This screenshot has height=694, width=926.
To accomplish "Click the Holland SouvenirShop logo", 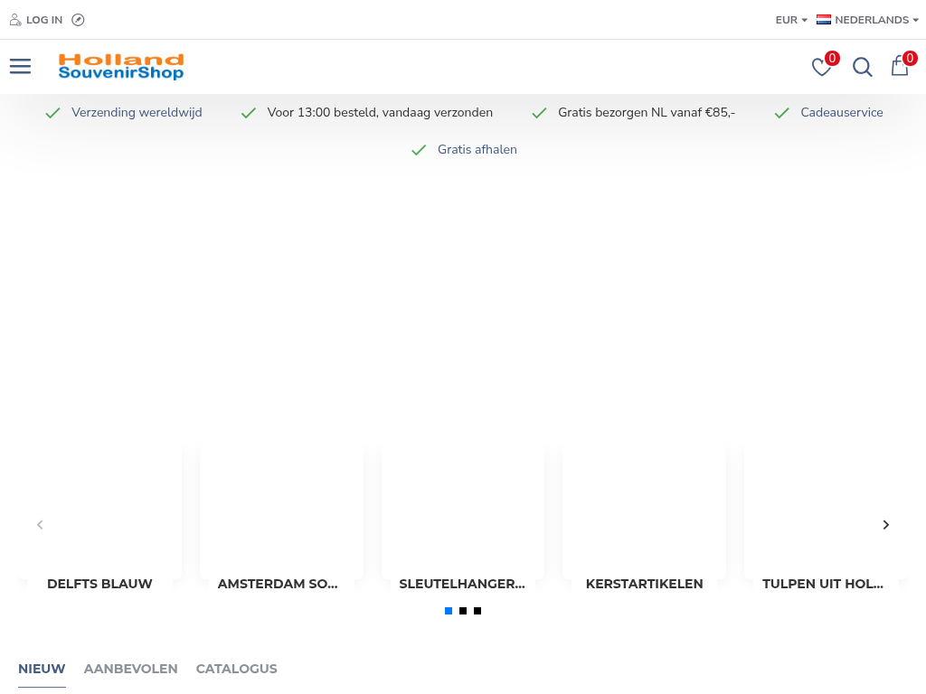I will tap(121, 67).
